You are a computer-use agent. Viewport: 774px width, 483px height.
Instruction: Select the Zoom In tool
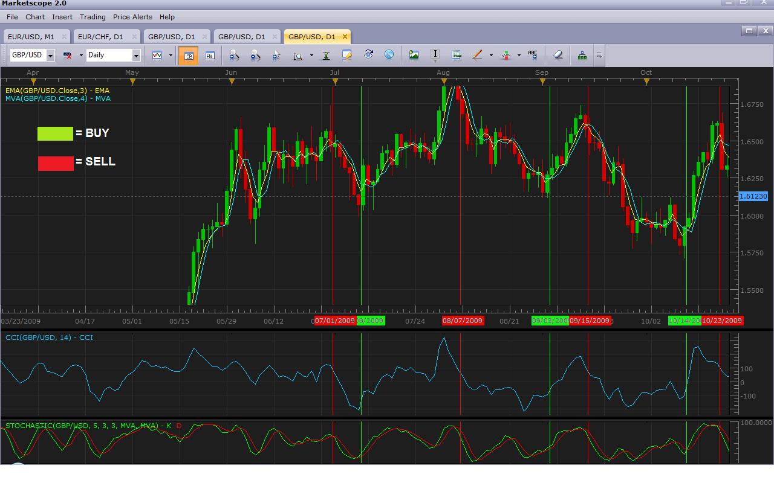(234, 55)
